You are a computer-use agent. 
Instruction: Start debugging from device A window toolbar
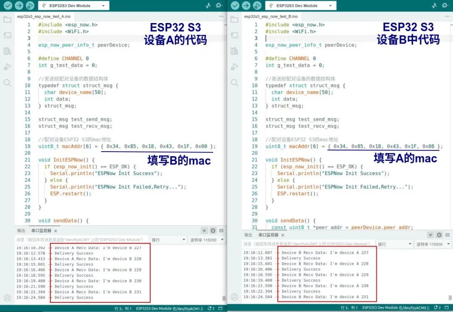pyautogui.click(x=30, y=5)
